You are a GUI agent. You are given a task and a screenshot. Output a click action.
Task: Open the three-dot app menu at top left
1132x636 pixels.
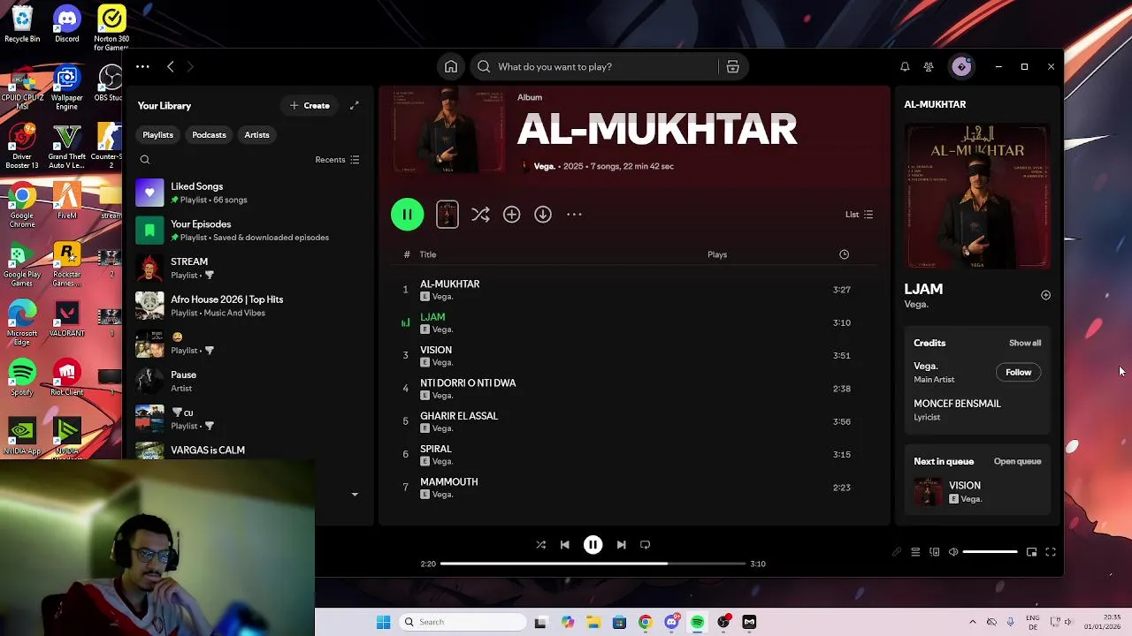point(142,66)
